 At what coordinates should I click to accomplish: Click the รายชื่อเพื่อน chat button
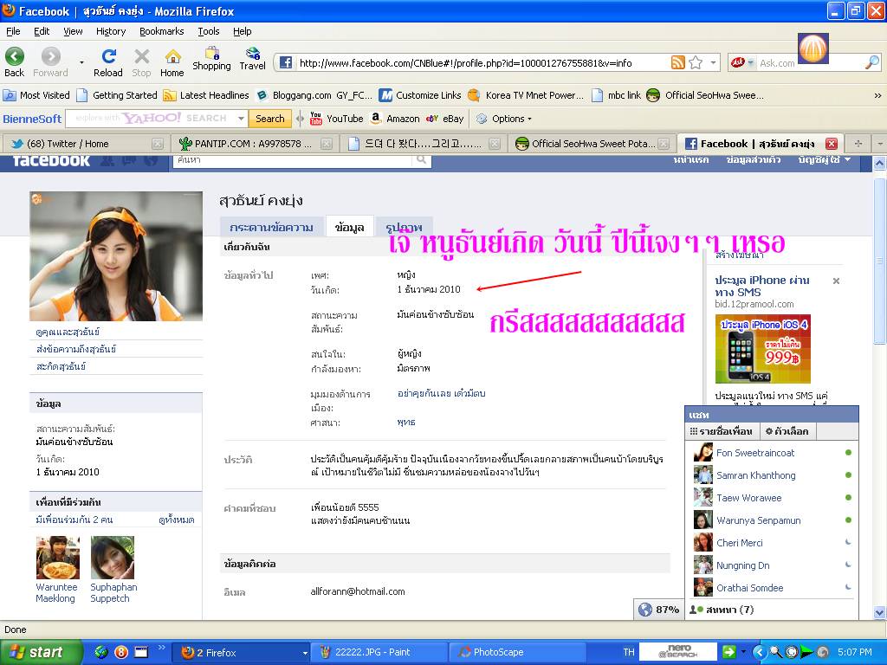point(722,431)
